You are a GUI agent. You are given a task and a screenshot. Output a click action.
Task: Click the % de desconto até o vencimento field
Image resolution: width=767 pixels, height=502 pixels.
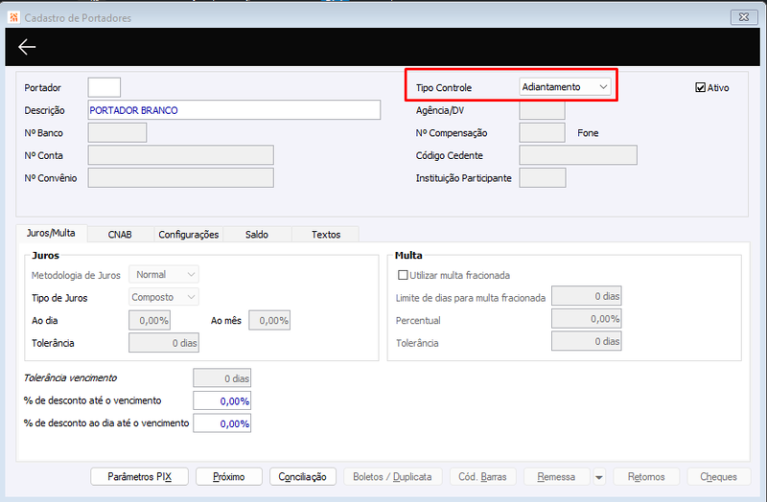222,400
